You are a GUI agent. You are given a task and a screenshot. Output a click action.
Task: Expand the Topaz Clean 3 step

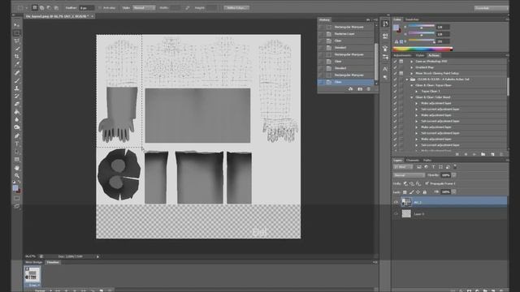coord(417,91)
